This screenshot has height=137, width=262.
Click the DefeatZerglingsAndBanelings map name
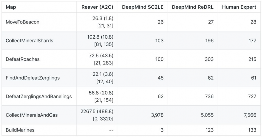point(39,97)
